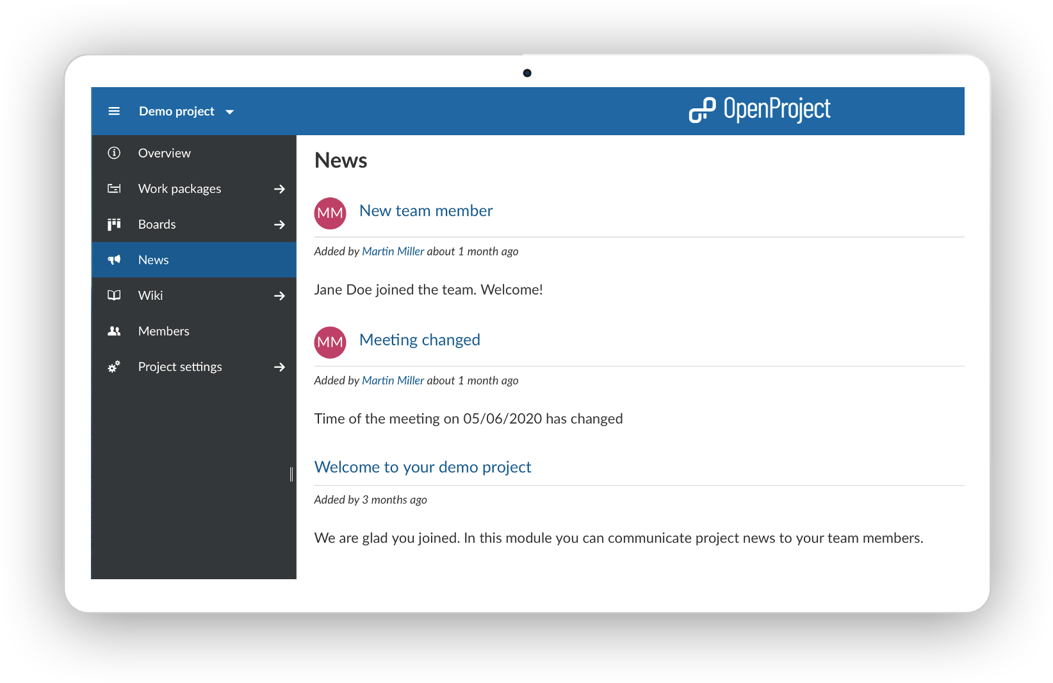Open the New team member article

coord(426,211)
